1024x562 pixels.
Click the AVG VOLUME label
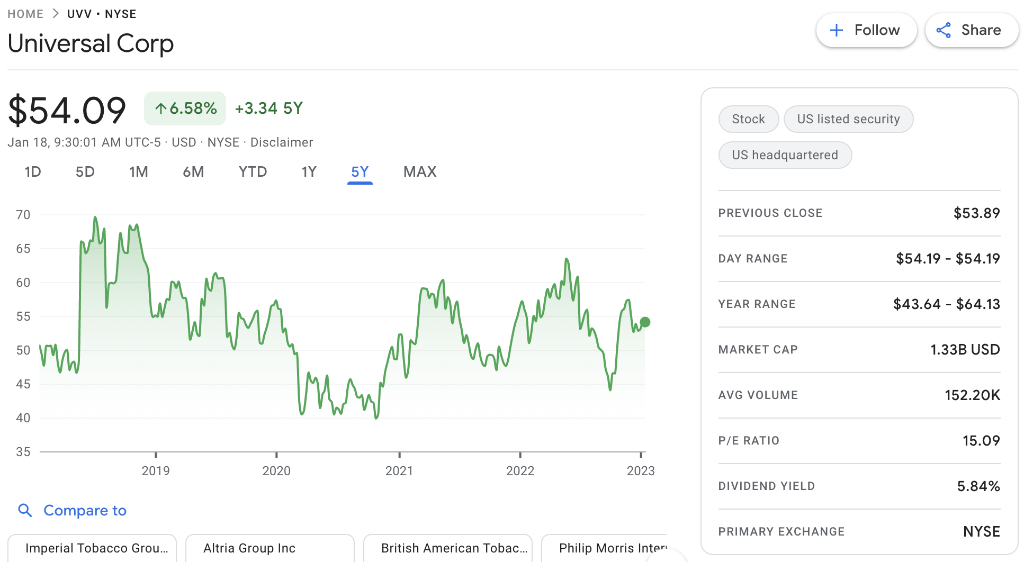[x=758, y=395]
